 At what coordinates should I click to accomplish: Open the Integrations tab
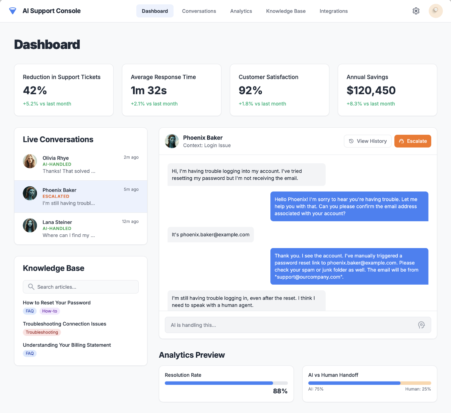click(333, 11)
